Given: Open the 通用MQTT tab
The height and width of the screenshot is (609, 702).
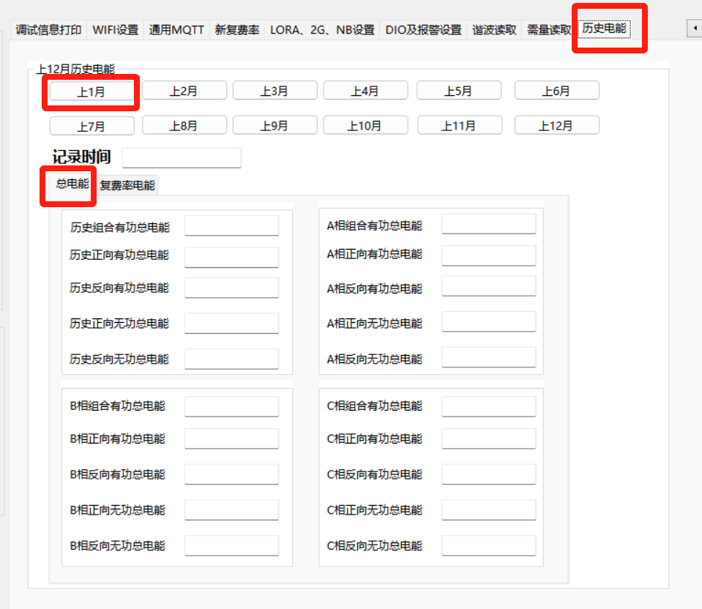Looking at the screenshot, I should pos(176,30).
